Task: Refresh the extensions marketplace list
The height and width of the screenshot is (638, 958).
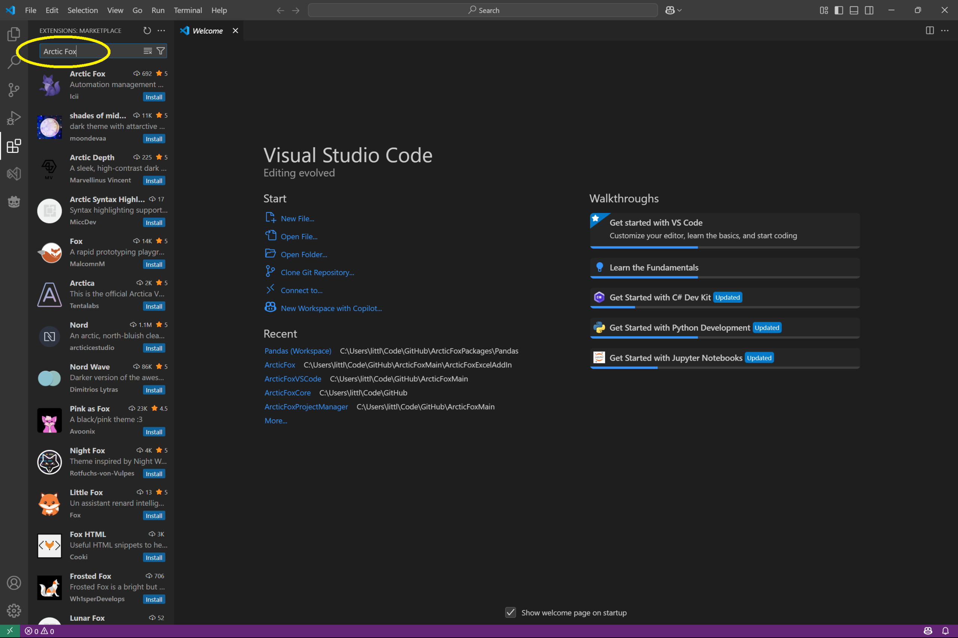Action: (x=147, y=31)
